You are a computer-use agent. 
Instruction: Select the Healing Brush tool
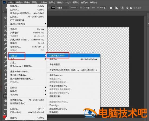[x=5, y=48]
